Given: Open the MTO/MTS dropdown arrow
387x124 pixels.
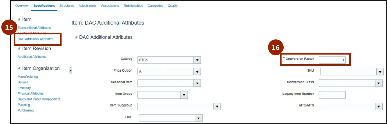Looking at the screenshot, I should (379, 107).
